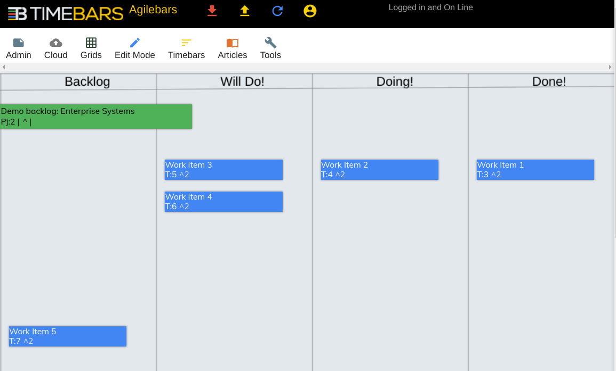Click the TIMEBARS logo

click(66, 13)
